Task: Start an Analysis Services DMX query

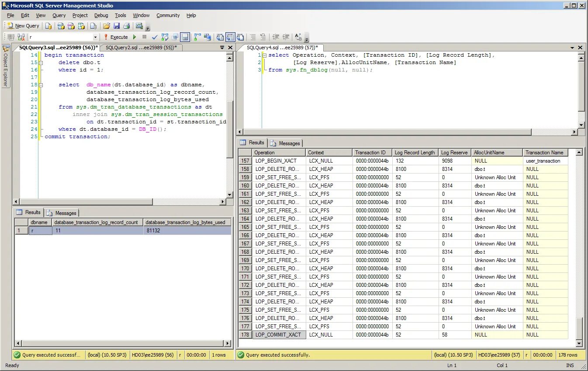Action: (x=71, y=26)
